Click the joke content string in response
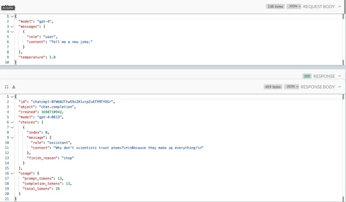The height and width of the screenshot is (202, 346). (x=128, y=148)
